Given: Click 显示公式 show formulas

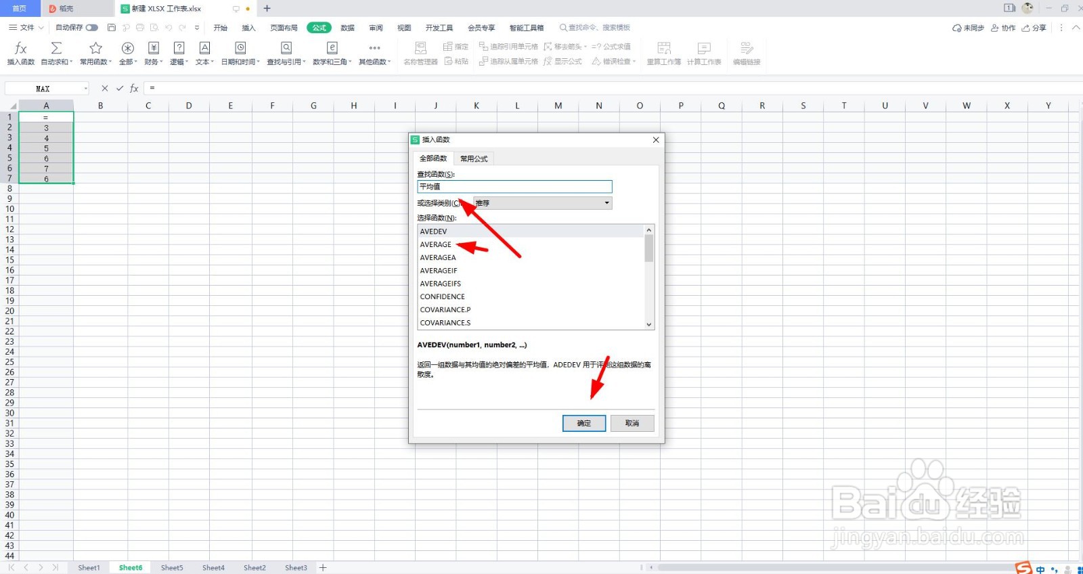Looking at the screenshot, I should click(562, 62).
